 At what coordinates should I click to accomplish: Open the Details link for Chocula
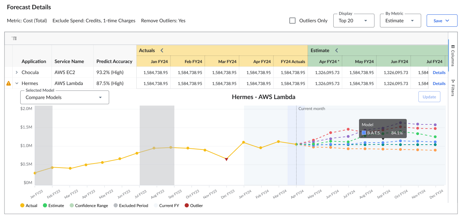click(439, 73)
